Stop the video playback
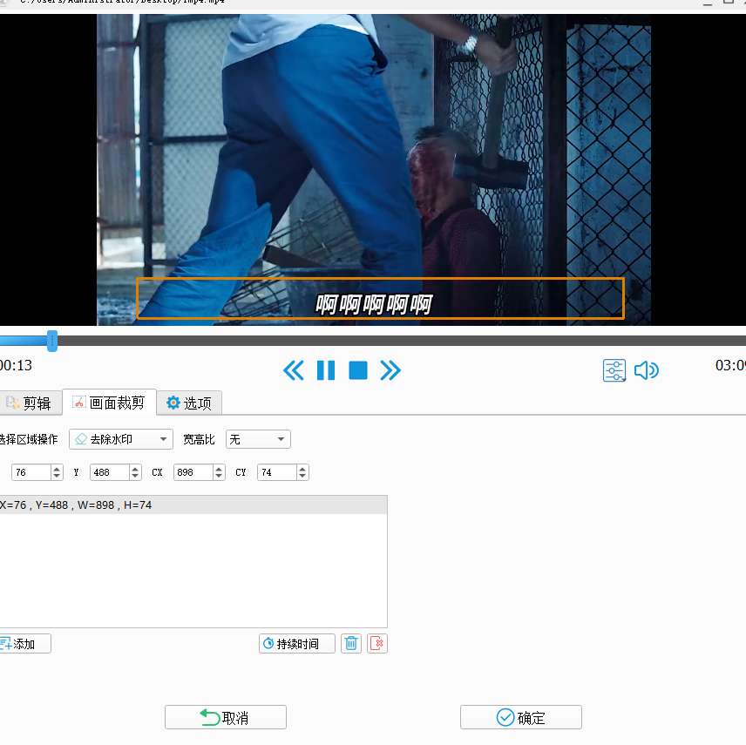This screenshot has height=745, width=746. pyautogui.click(x=357, y=370)
